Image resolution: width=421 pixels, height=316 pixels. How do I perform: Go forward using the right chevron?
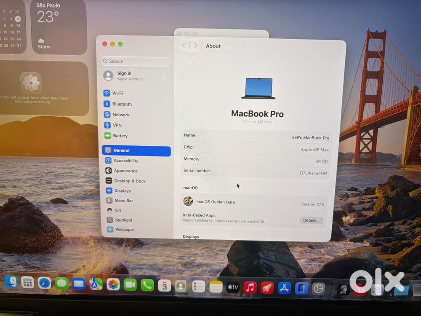195,46
